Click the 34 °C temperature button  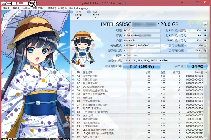click(197, 66)
